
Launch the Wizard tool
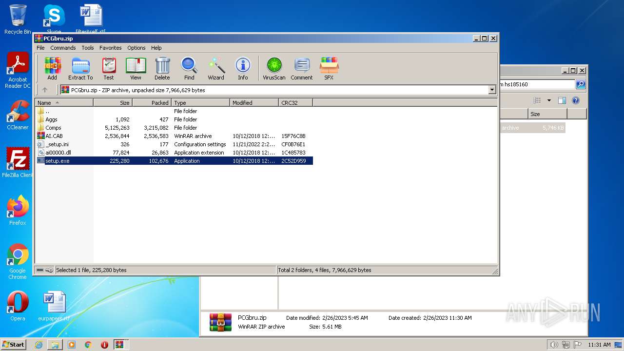pyautogui.click(x=216, y=69)
